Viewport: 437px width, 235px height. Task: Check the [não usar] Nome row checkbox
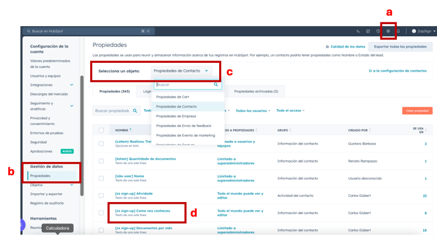point(101,178)
